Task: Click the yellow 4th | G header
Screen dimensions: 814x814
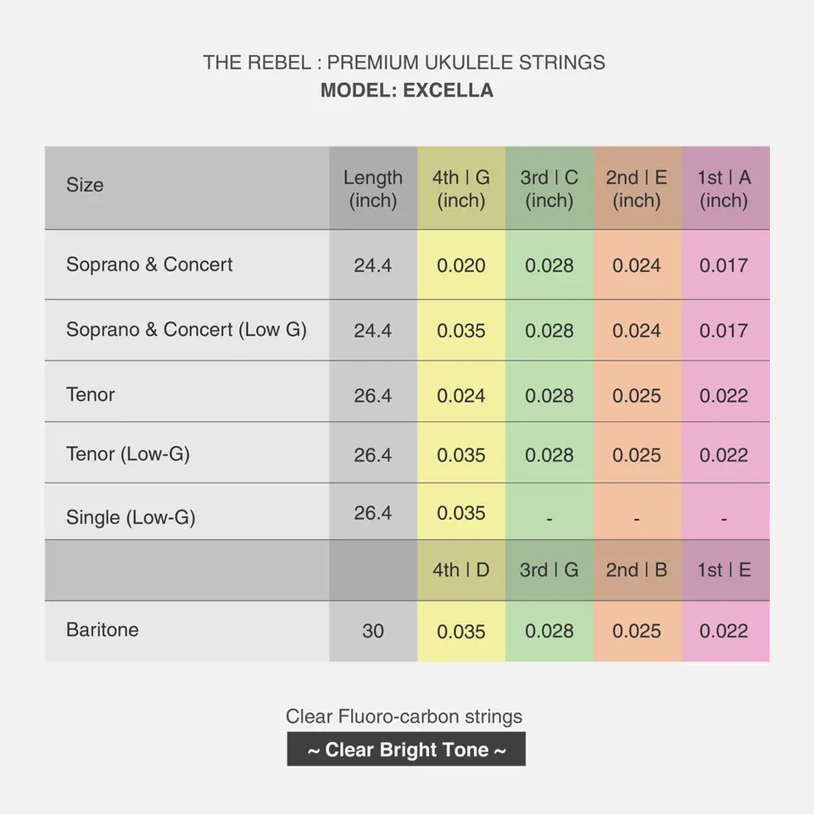Action: tap(461, 188)
